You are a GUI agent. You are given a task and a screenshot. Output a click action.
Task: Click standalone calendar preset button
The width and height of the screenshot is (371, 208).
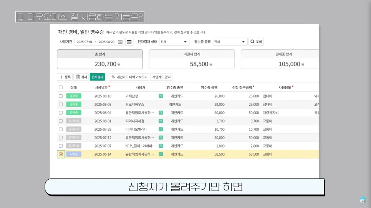pos(129,42)
